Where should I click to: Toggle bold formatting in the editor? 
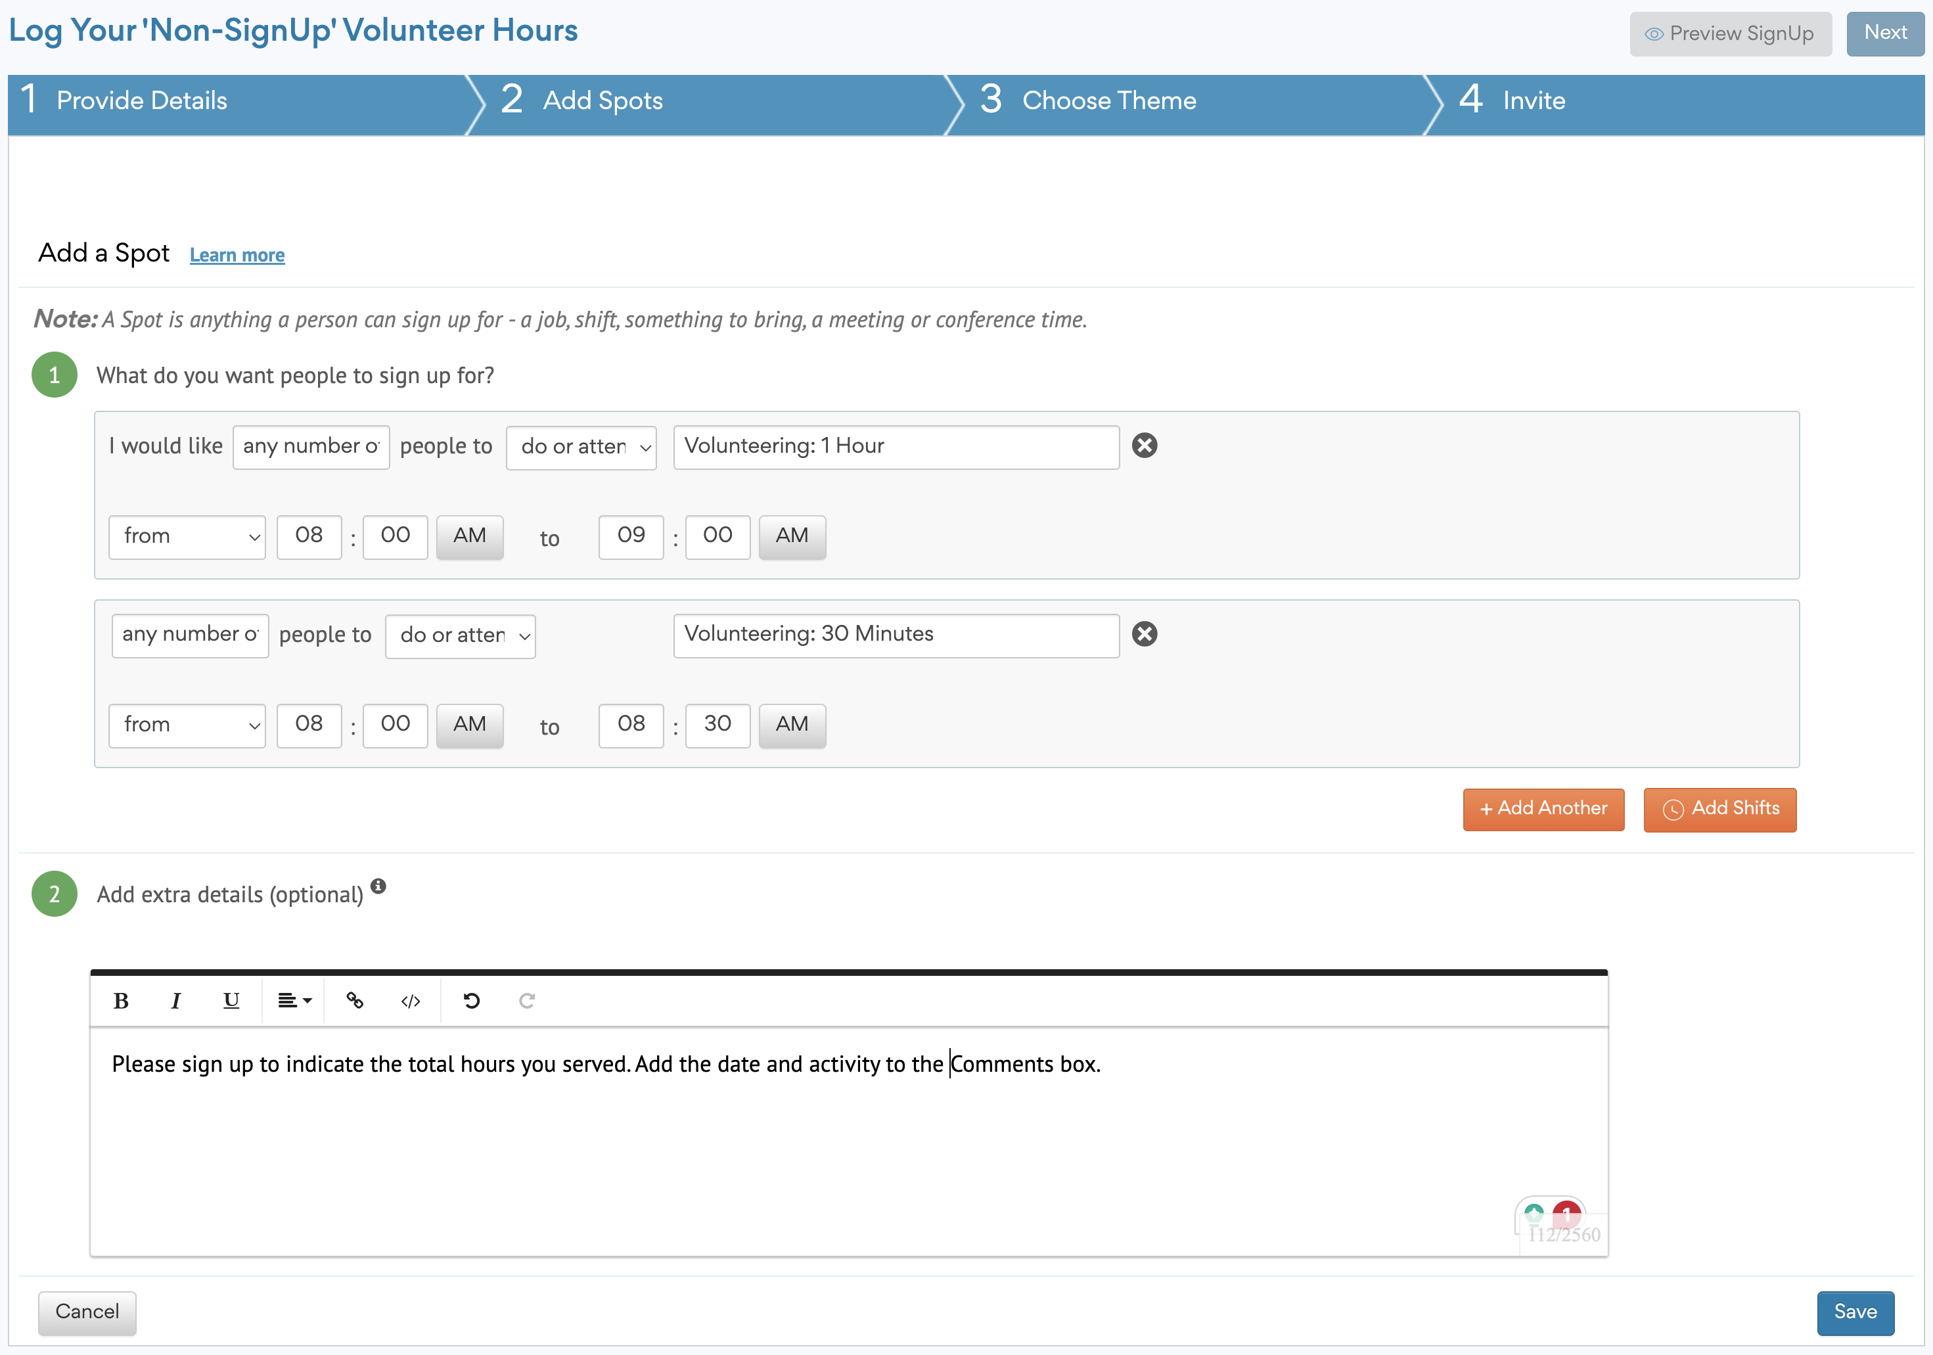[x=122, y=1000]
